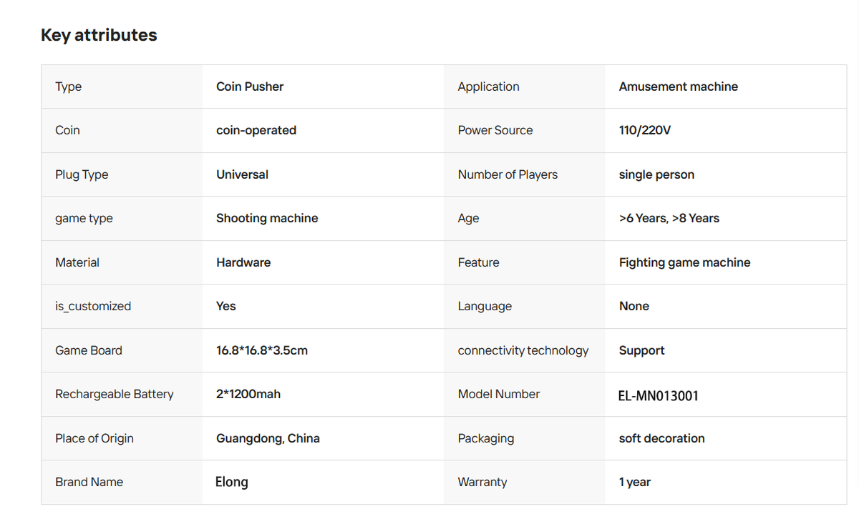Select the "Key attributes" heading

(99, 35)
